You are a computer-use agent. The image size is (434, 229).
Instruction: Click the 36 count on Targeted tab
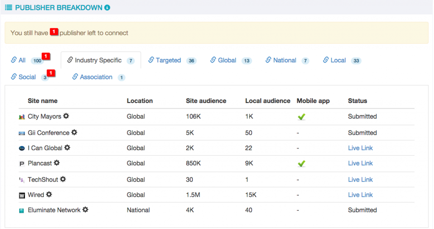coord(192,61)
